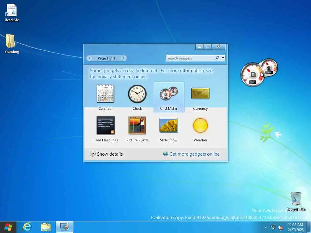Minimize the gadget gallery window
Viewport: 311px width, 233px height.
point(200,47)
